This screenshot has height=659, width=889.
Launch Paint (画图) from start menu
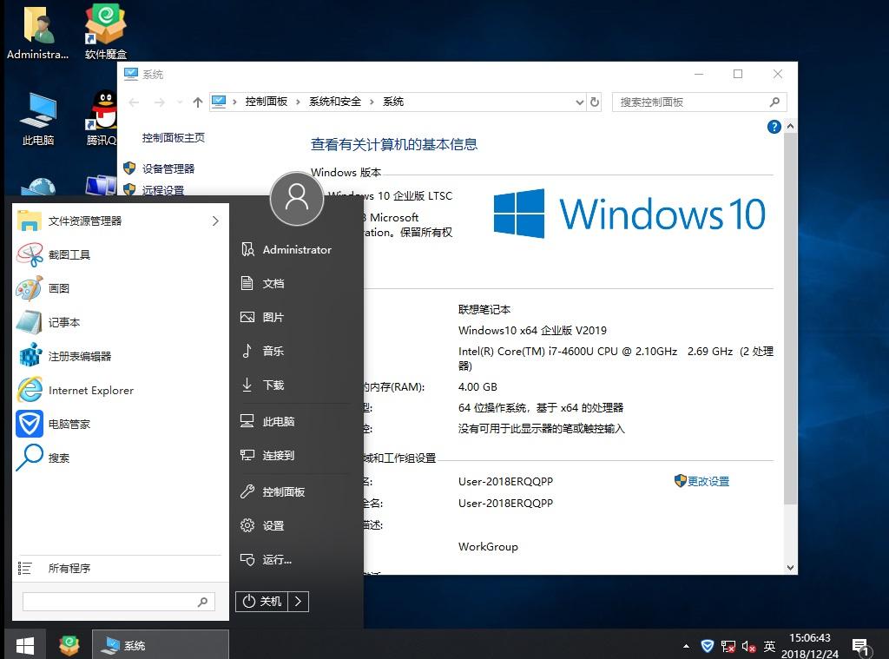pyautogui.click(x=58, y=288)
